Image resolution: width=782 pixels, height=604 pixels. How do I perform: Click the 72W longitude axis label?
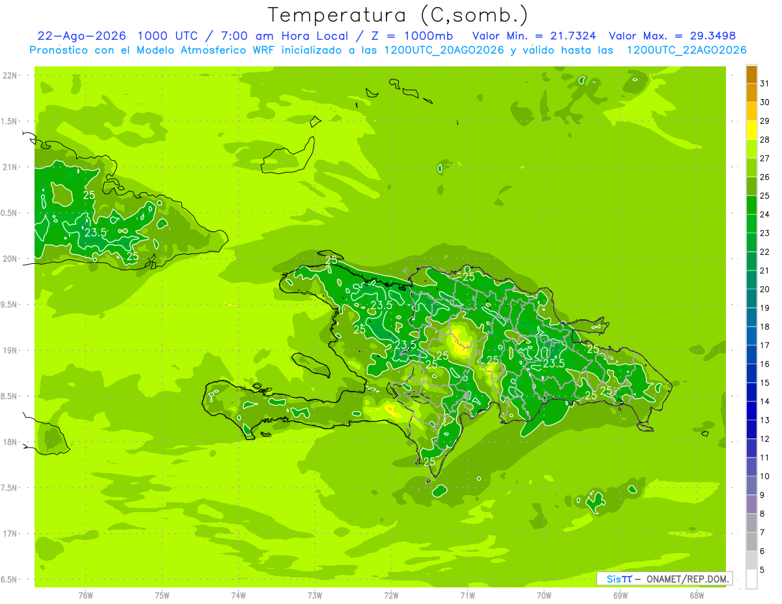click(x=391, y=596)
